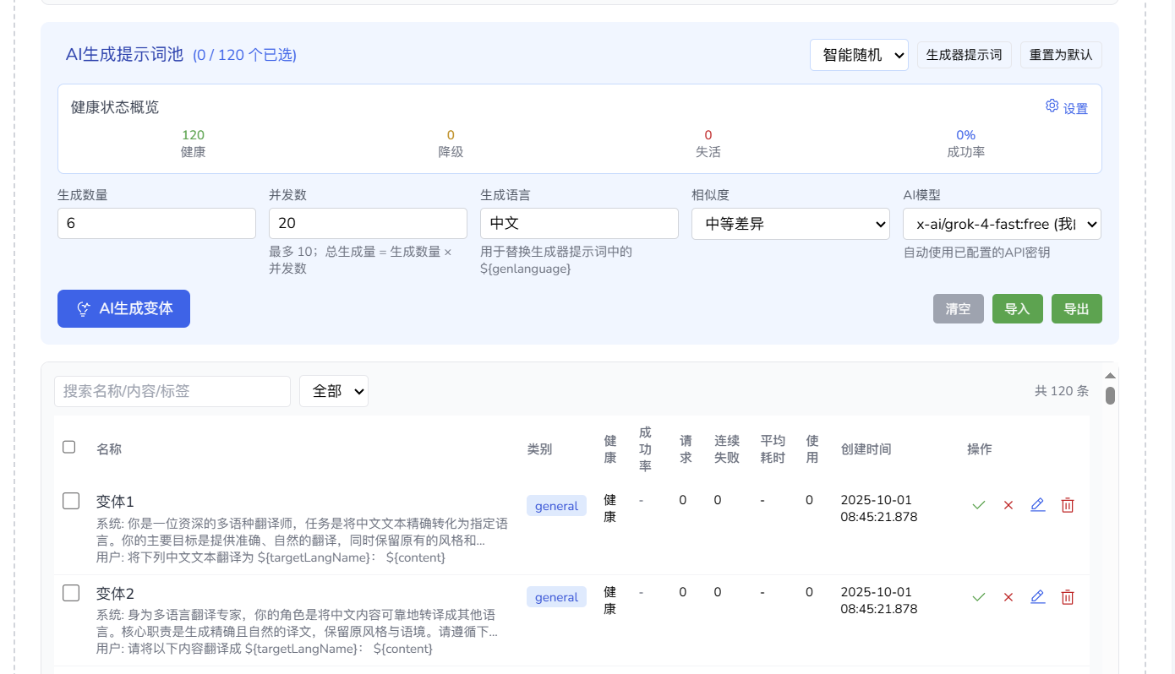Click the green checkmark icon for 变体1

(x=979, y=505)
